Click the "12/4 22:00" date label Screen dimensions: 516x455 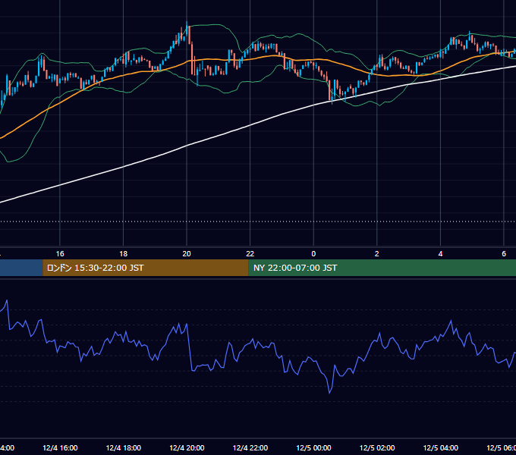tap(250, 447)
